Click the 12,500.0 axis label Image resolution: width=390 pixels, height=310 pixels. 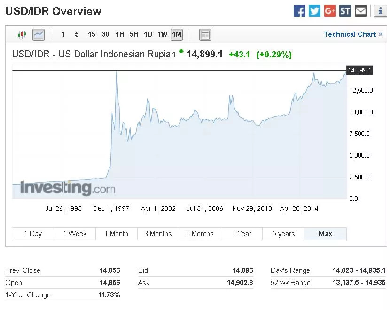pyautogui.click(x=361, y=90)
